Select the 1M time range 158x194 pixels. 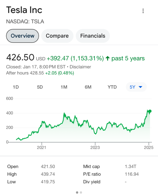click(64, 87)
